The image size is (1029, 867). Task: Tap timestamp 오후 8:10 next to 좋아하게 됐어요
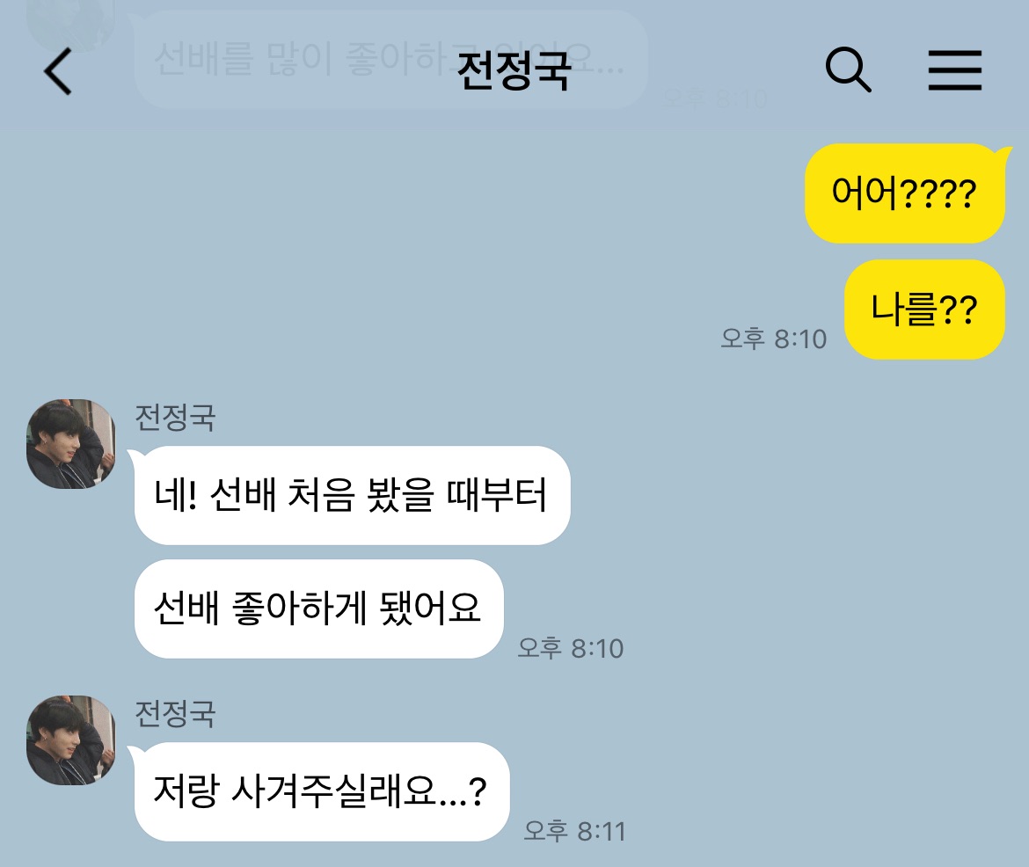(570, 648)
